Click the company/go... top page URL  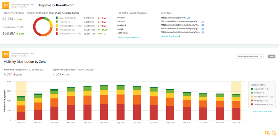pos(181,29)
